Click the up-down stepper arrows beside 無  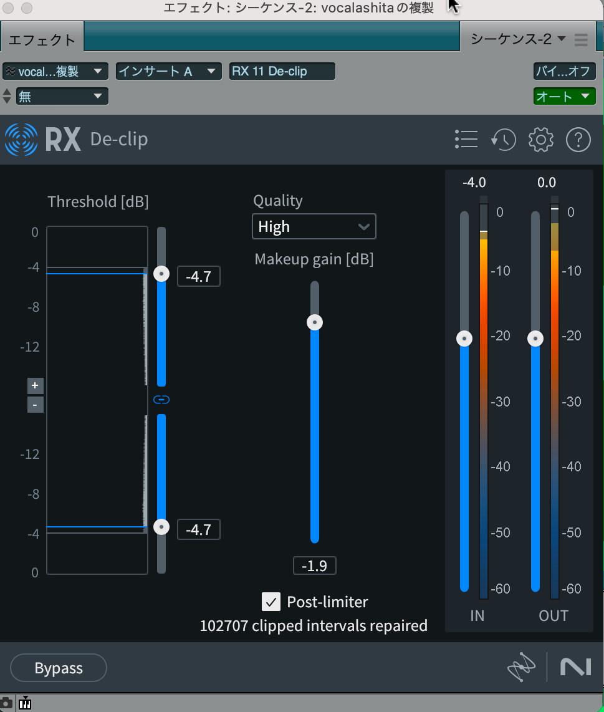pos(7,96)
